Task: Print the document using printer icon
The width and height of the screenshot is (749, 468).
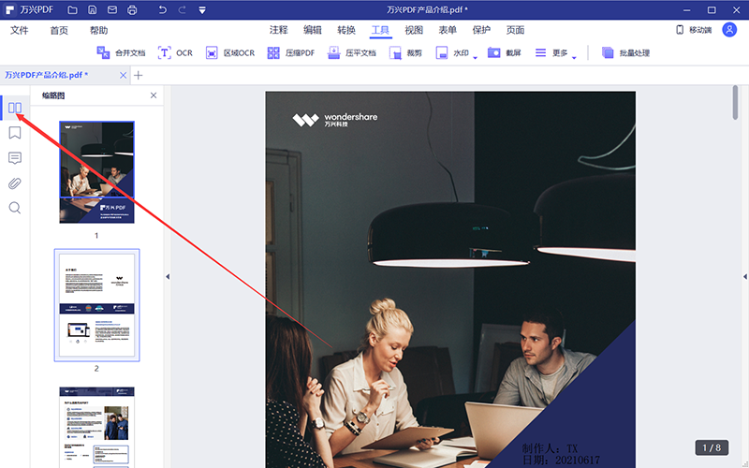Action: [132, 9]
